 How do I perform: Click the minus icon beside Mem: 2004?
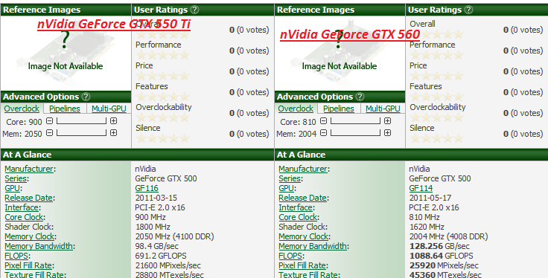(324, 133)
